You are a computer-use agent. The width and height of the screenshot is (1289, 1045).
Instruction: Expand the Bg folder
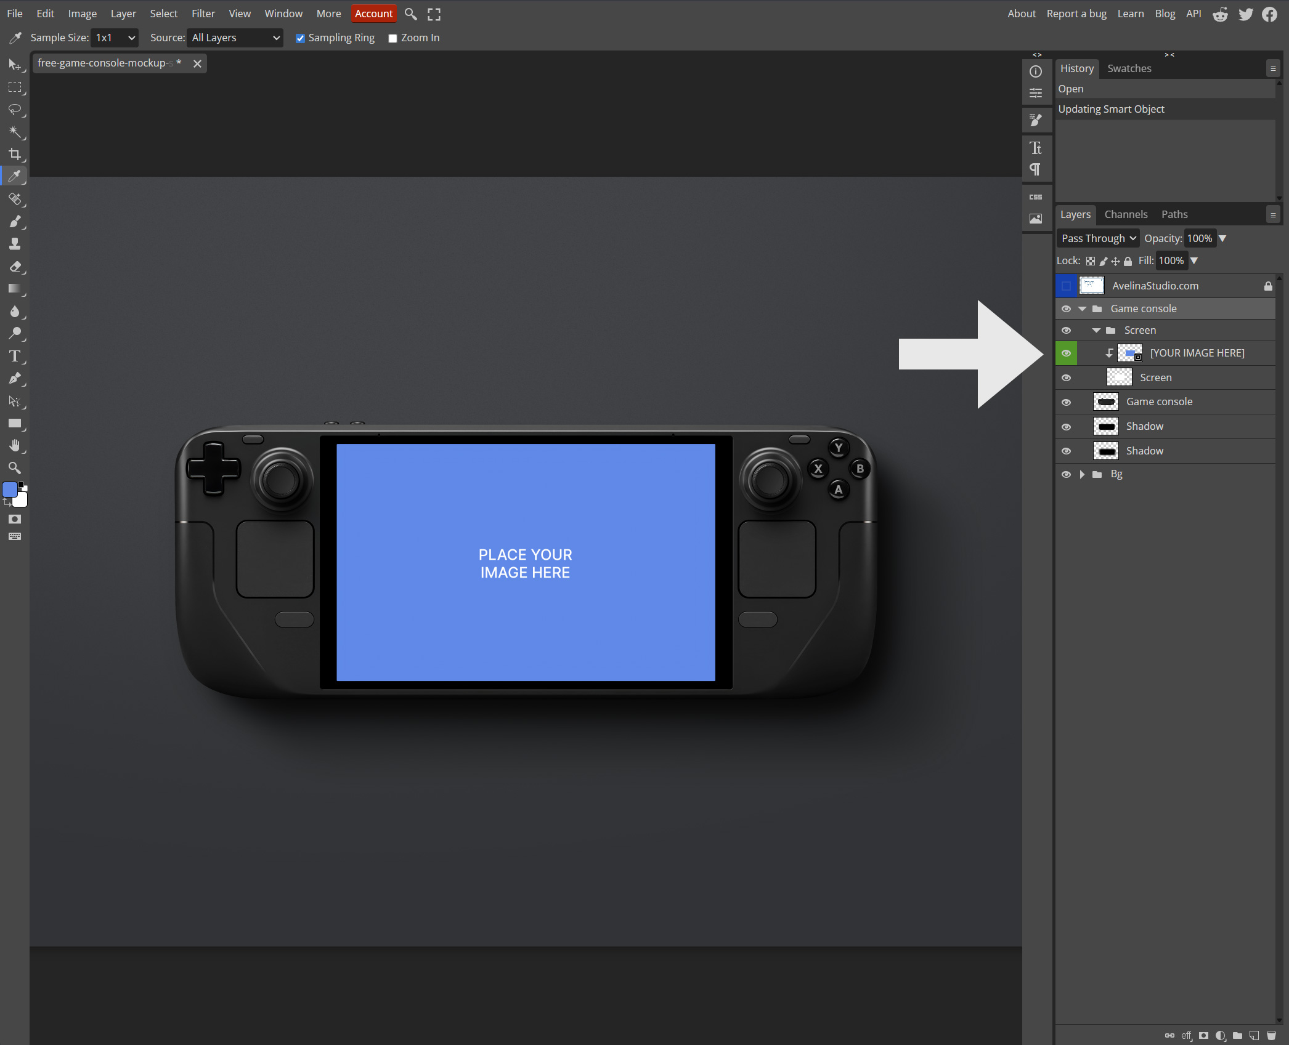[x=1082, y=474]
